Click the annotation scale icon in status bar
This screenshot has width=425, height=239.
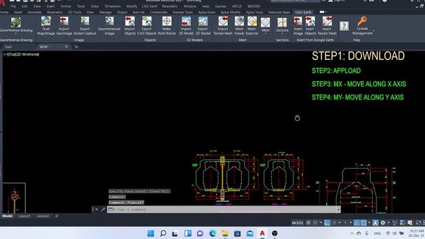click(x=375, y=223)
